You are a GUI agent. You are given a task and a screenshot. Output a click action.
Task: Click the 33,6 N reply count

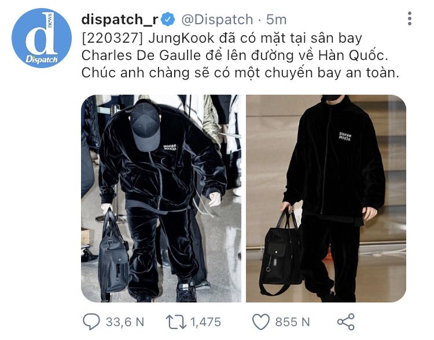[x=125, y=322]
